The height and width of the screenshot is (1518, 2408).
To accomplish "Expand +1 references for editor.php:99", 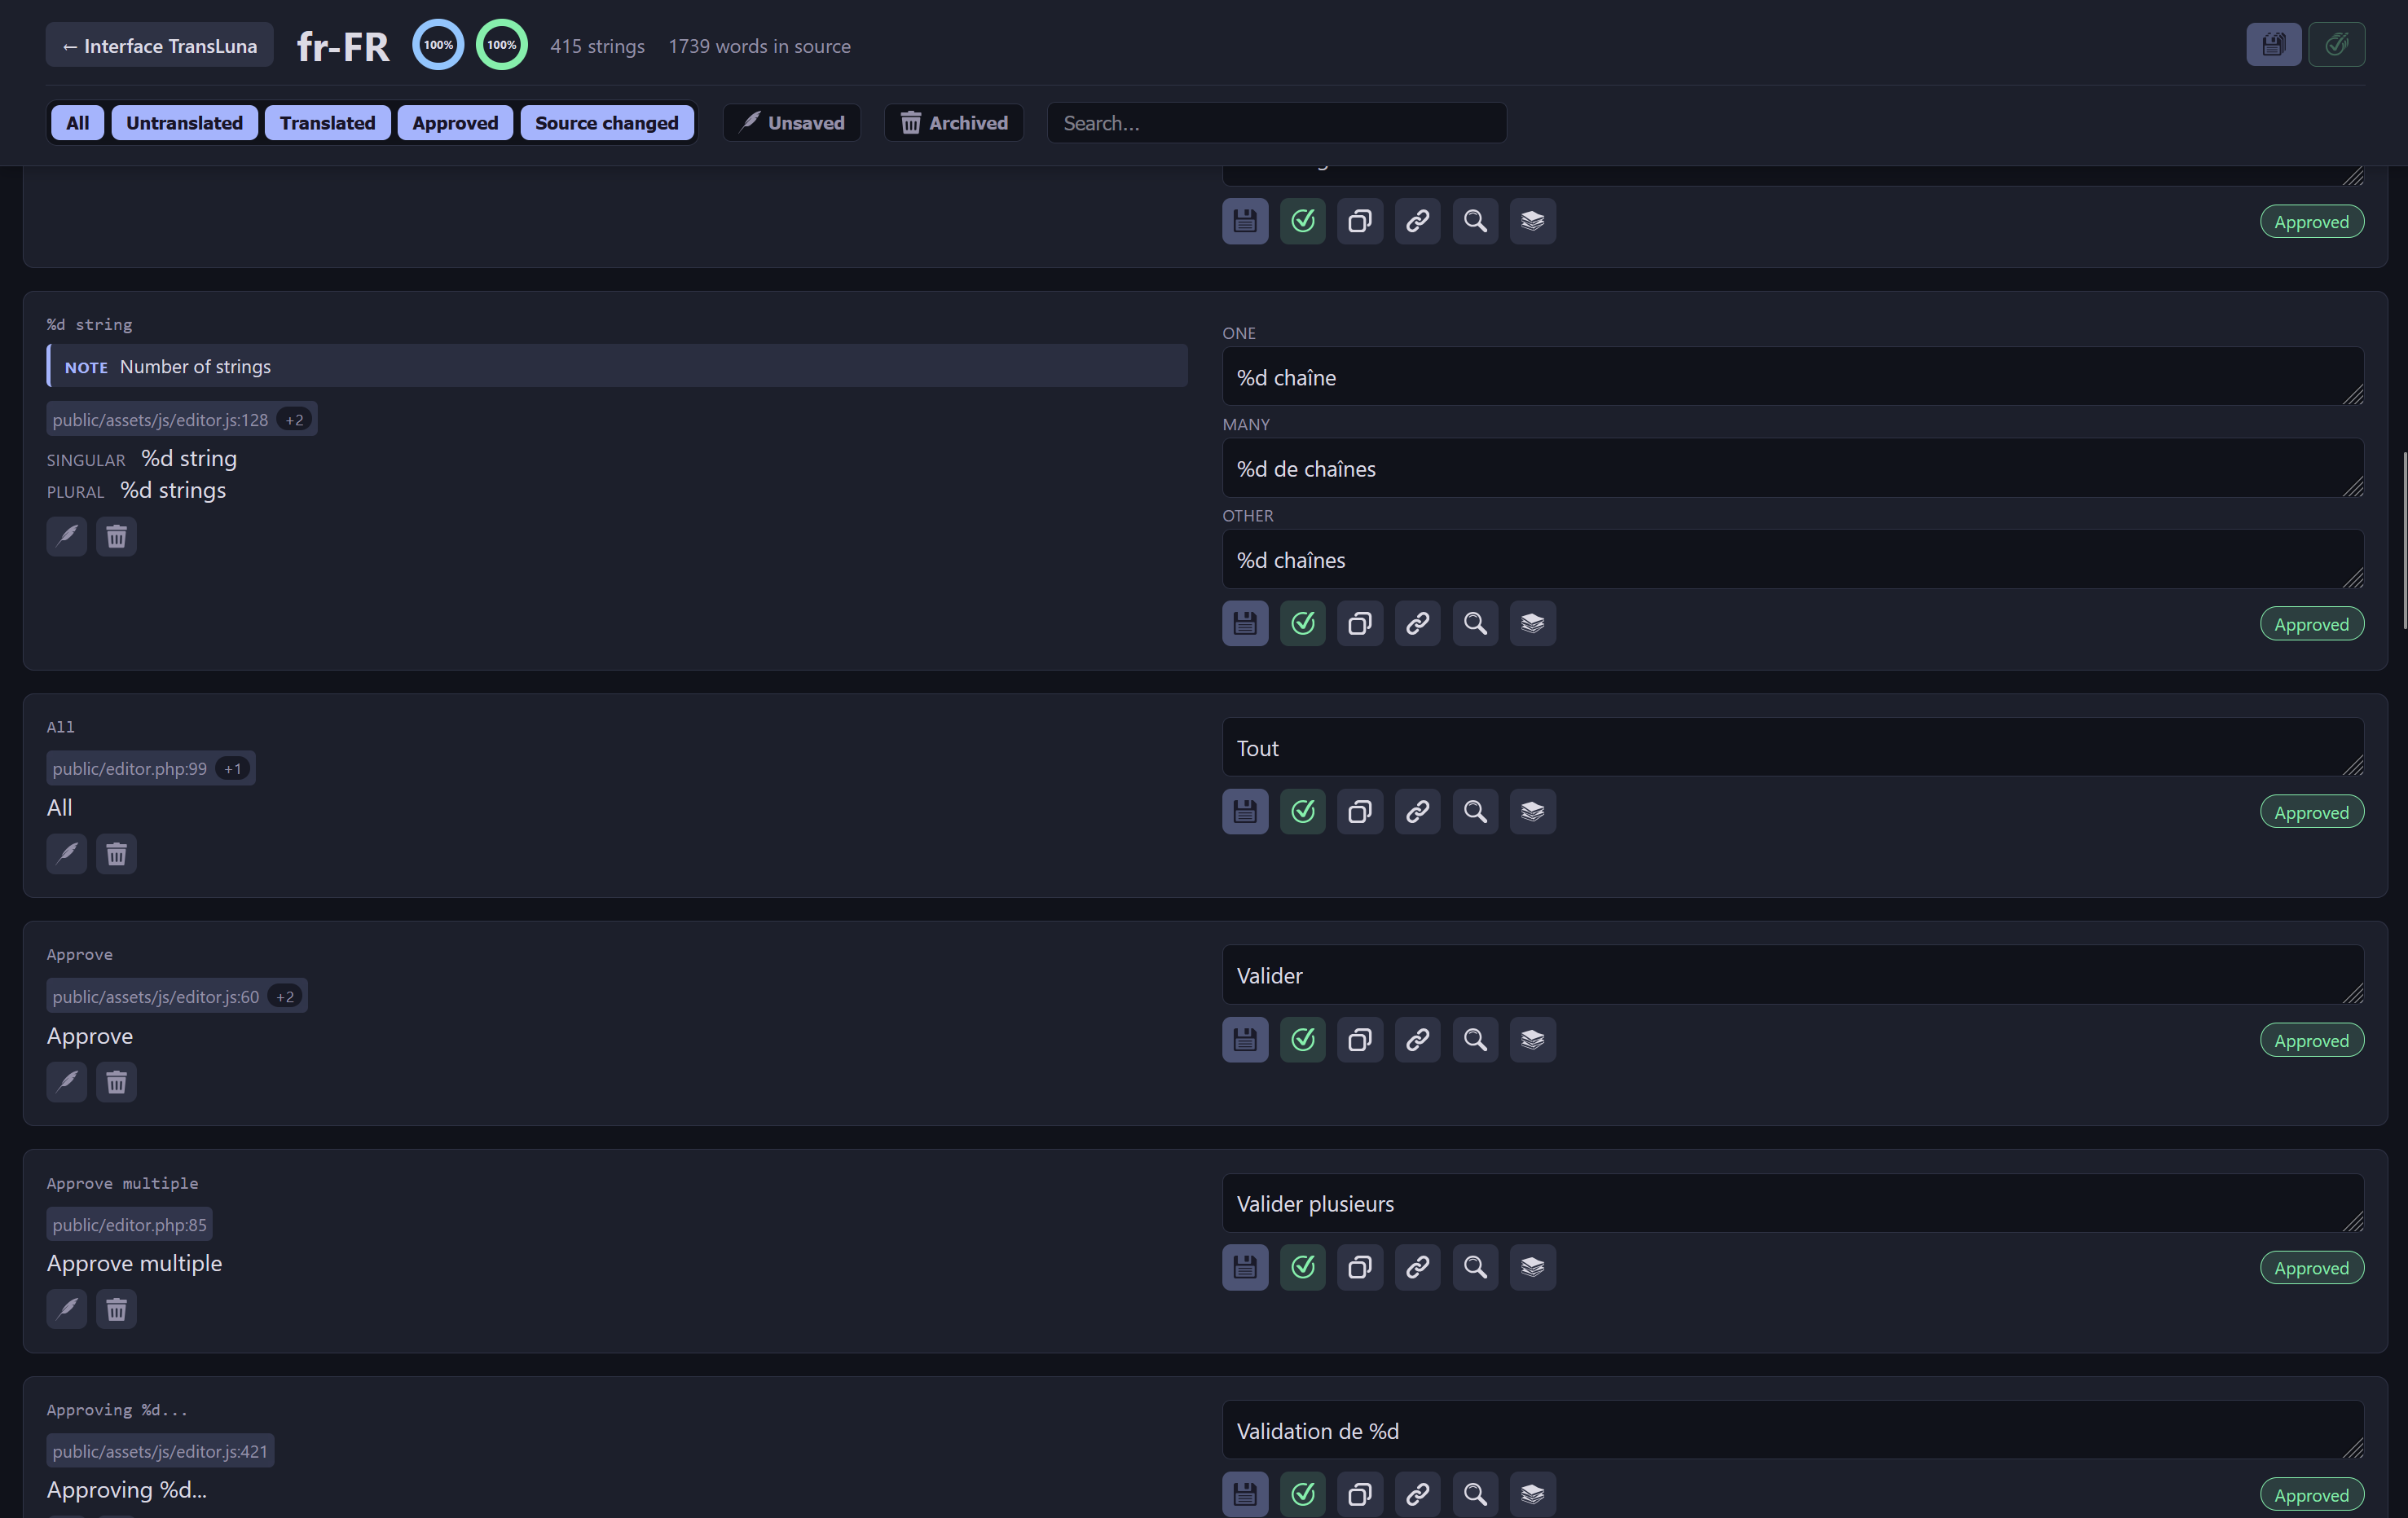I will (232, 769).
